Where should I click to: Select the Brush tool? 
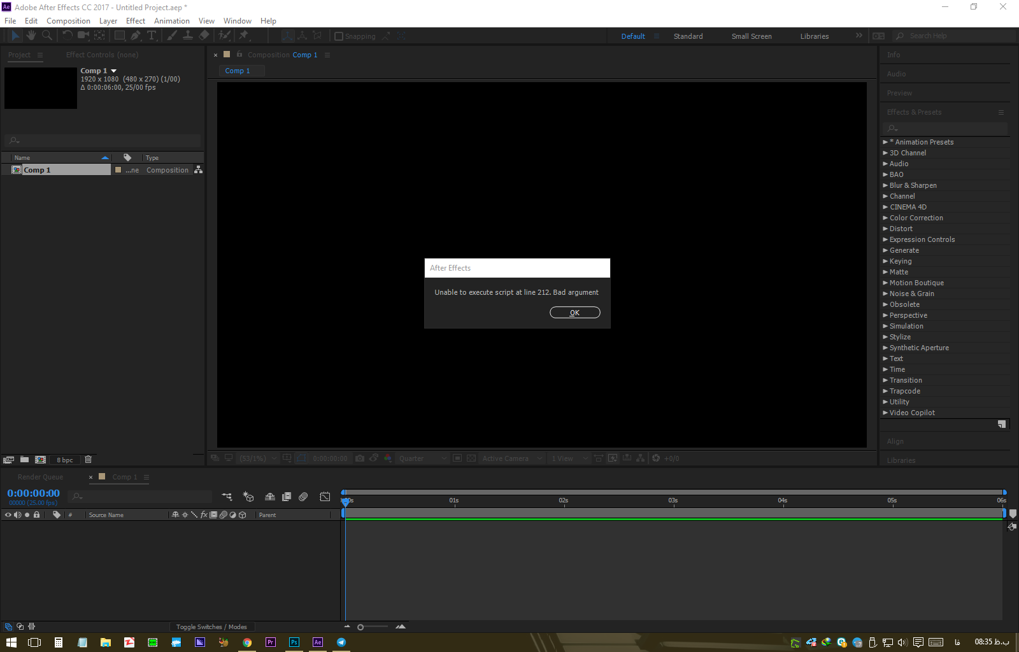pyautogui.click(x=171, y=36)
